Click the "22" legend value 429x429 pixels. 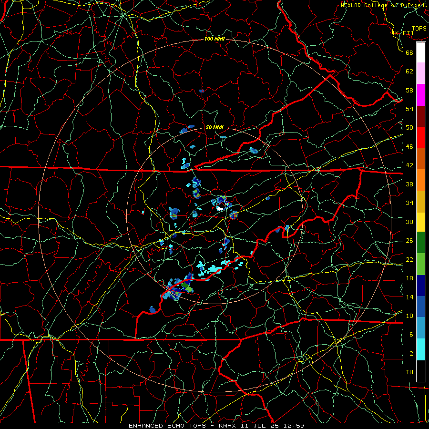(x=409, y=259)
